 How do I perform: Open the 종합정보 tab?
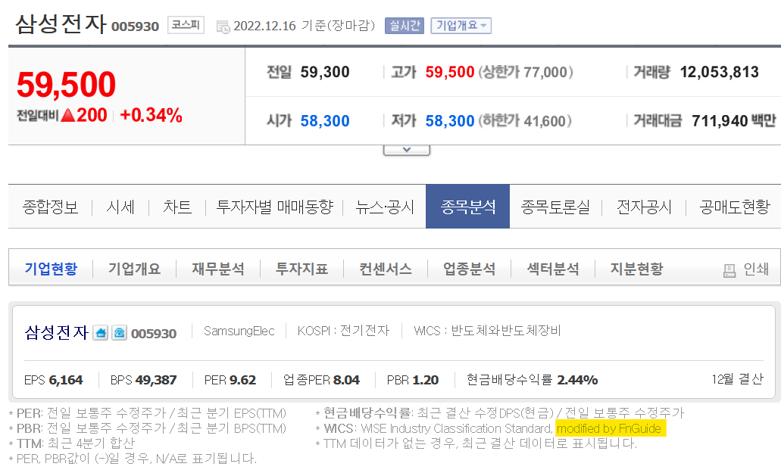tap(50, 207)
